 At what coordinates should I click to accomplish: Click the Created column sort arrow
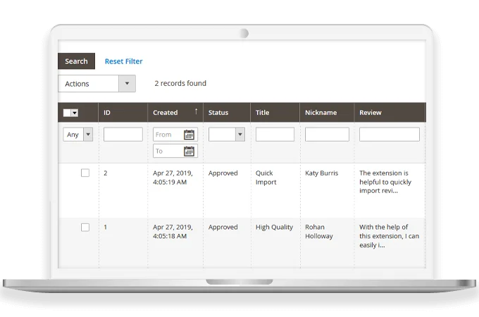[196, 112]
